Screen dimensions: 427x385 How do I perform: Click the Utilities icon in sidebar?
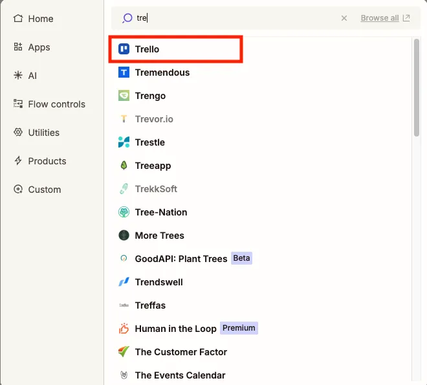click(x=18, y=133)
